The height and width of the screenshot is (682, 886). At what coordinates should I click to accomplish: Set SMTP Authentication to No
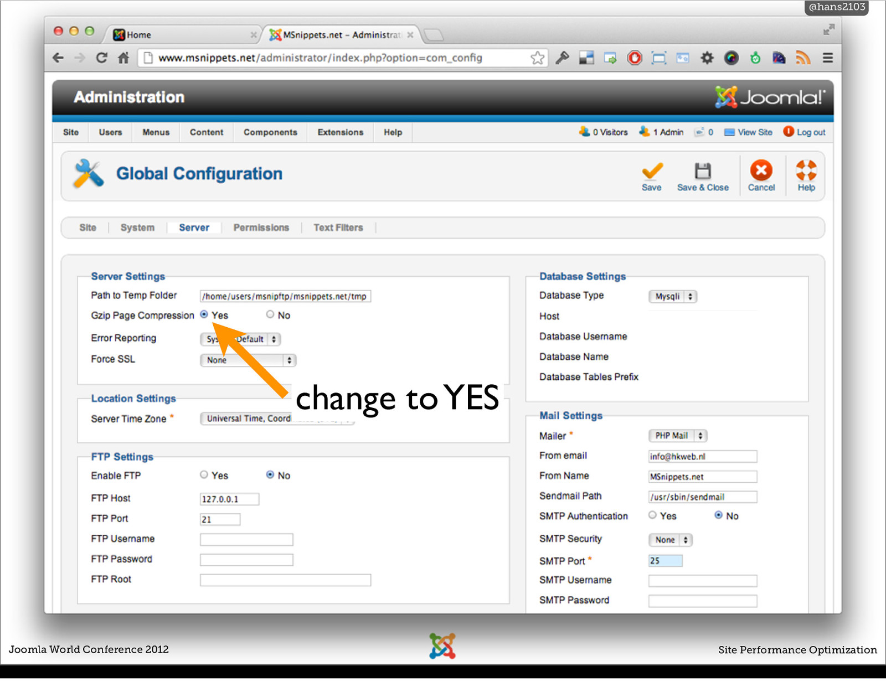click(718, 515)
